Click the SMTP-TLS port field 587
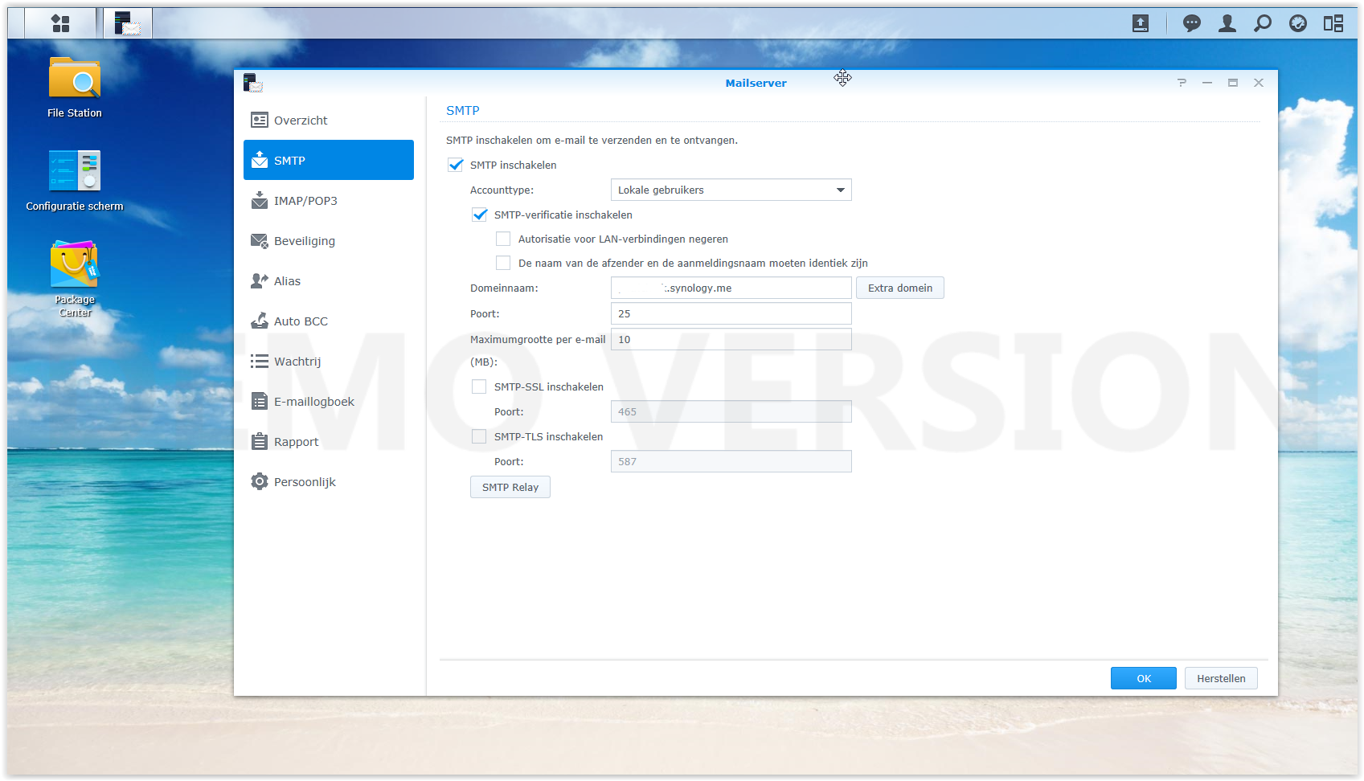Screen dimensions: 1364x781 (731, 461)
